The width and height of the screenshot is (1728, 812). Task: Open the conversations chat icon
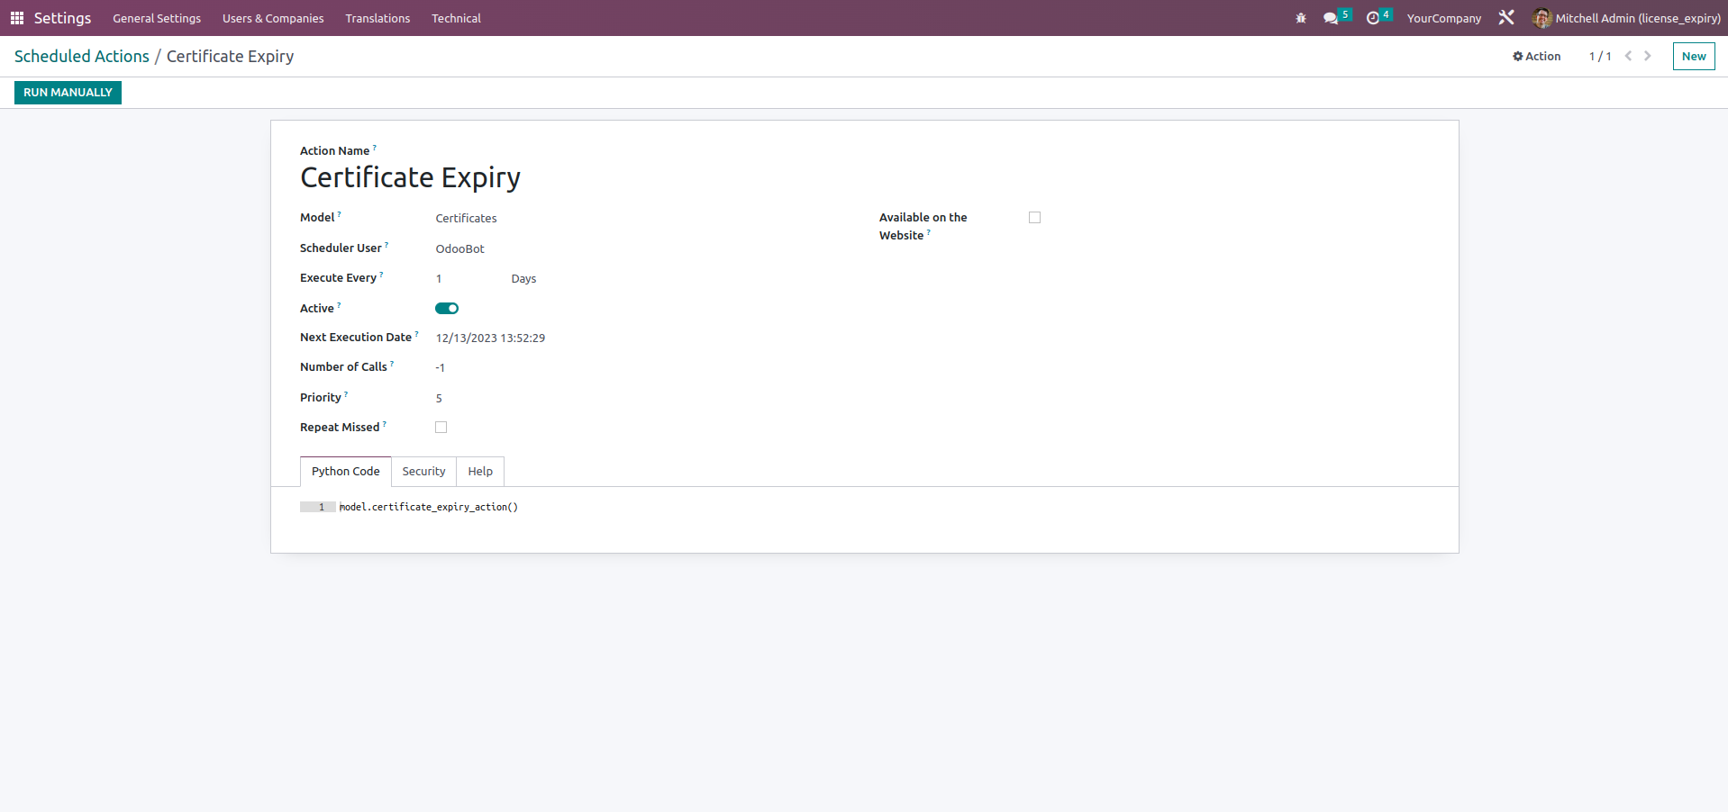[1331, 18]
